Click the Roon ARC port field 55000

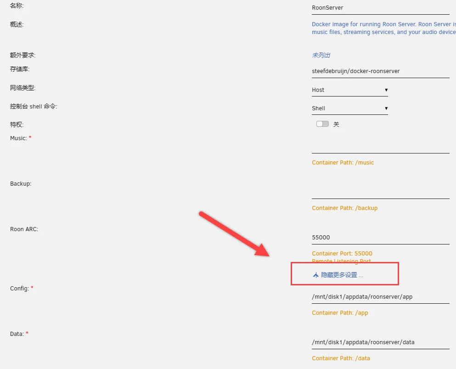[x=380, y=238]
